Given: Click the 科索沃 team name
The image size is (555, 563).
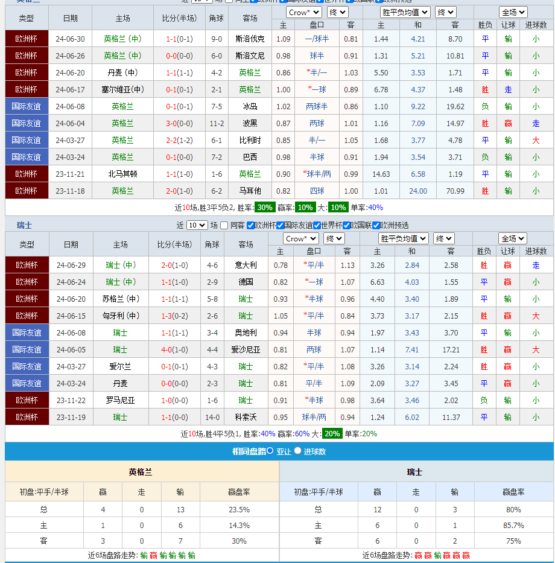Looking at the screenshot, I should (246, 417).
